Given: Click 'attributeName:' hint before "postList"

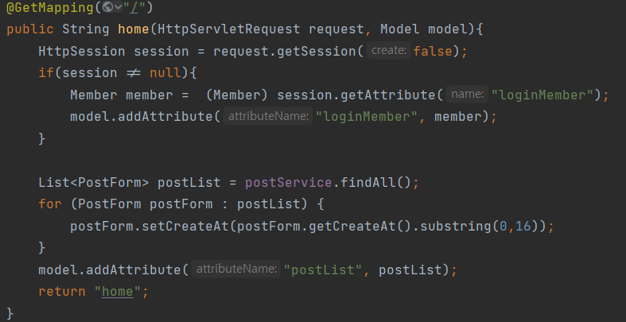Looking at the screenshot, I should [236, 270].
